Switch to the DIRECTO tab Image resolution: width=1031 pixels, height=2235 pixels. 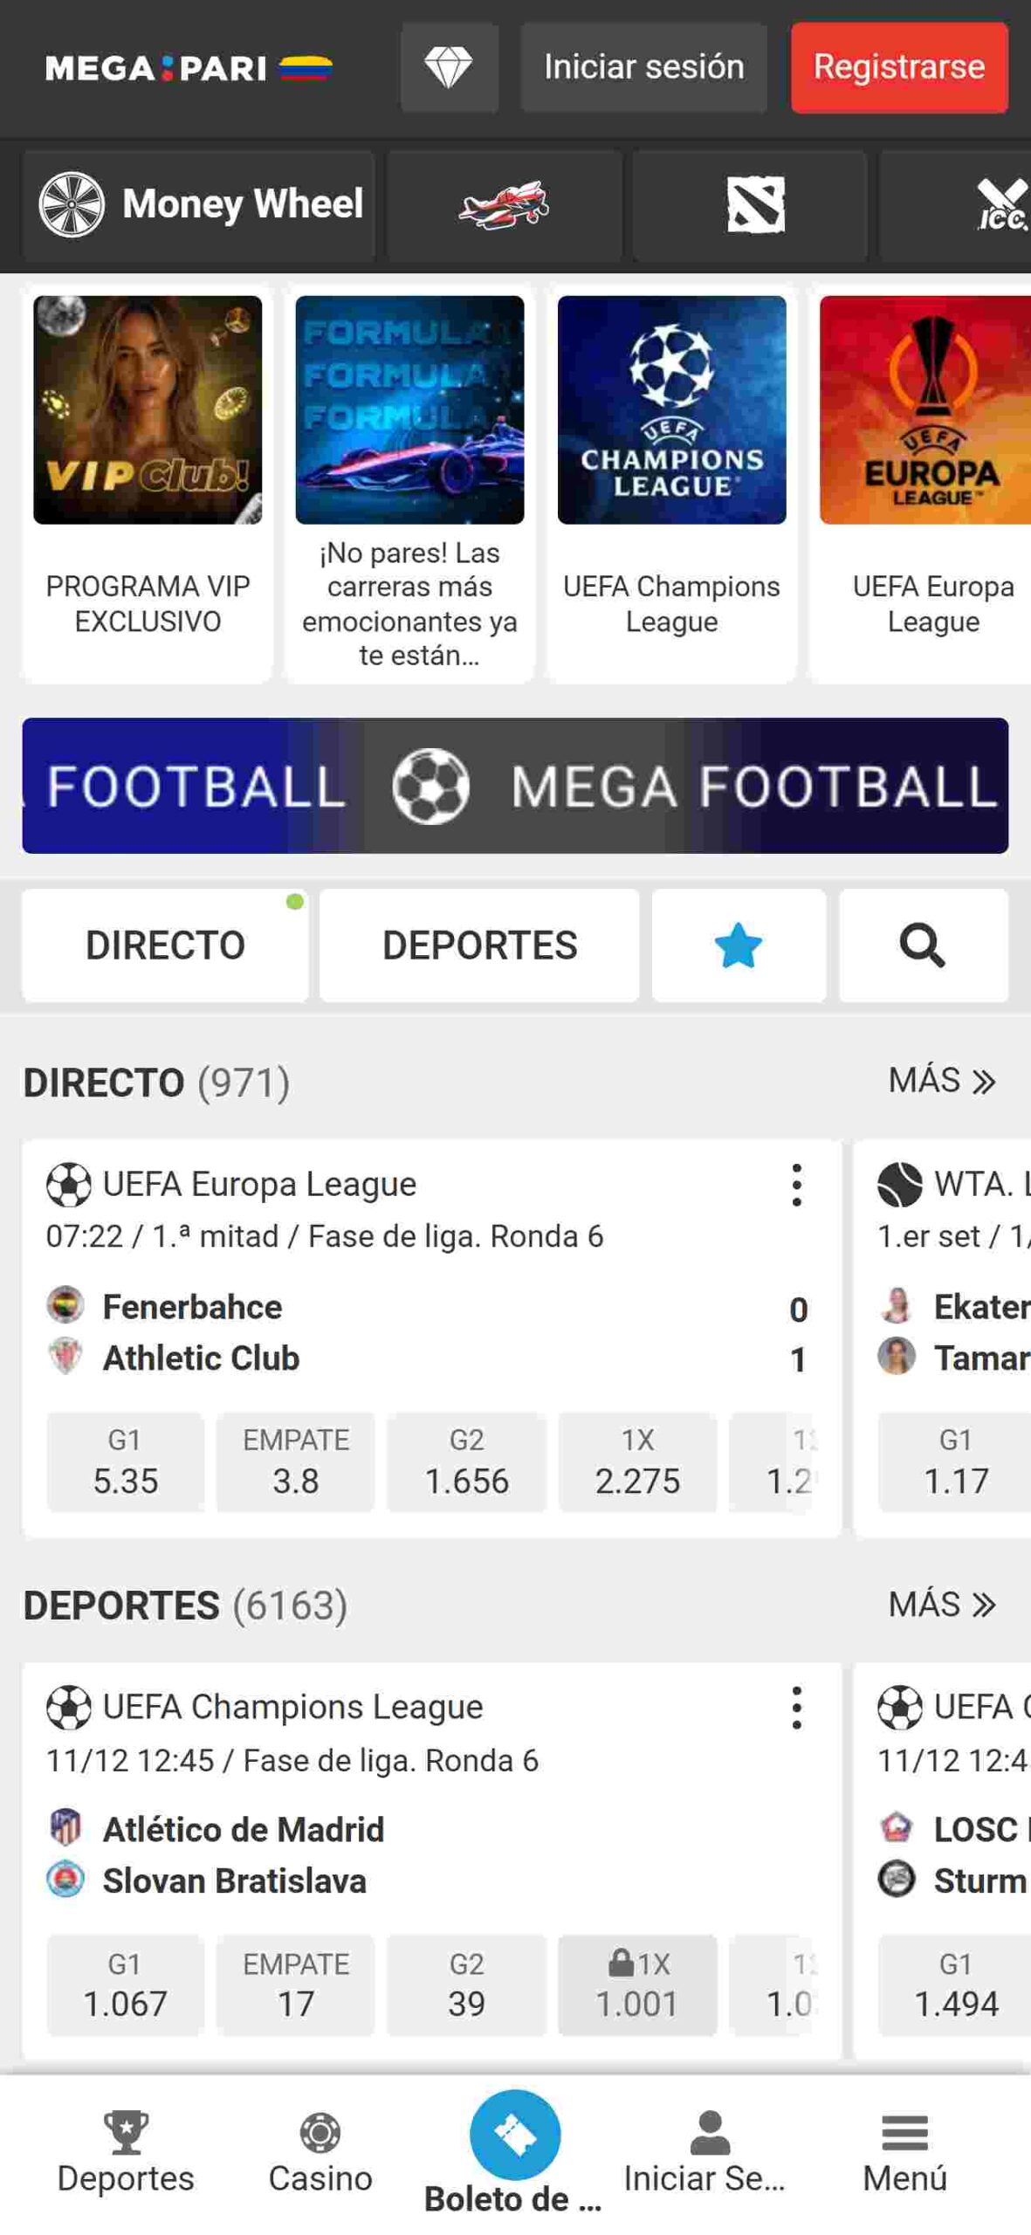(x=165, y=945)
